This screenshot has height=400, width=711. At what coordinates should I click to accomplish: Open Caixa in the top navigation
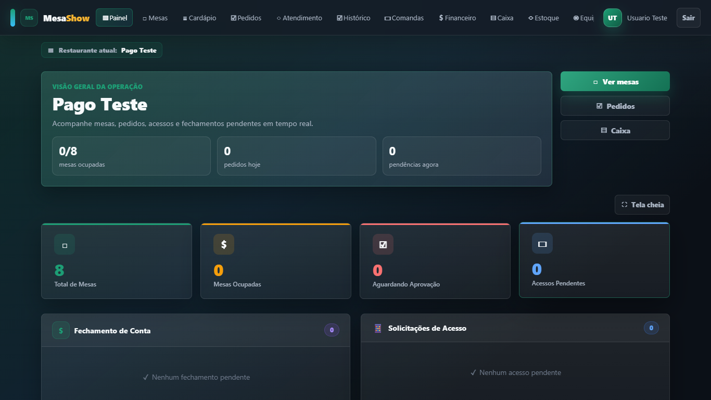tap(502, 18)
